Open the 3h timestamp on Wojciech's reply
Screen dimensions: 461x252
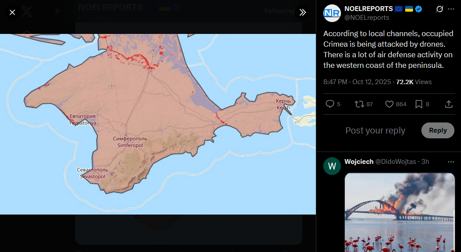click(425, 162)
